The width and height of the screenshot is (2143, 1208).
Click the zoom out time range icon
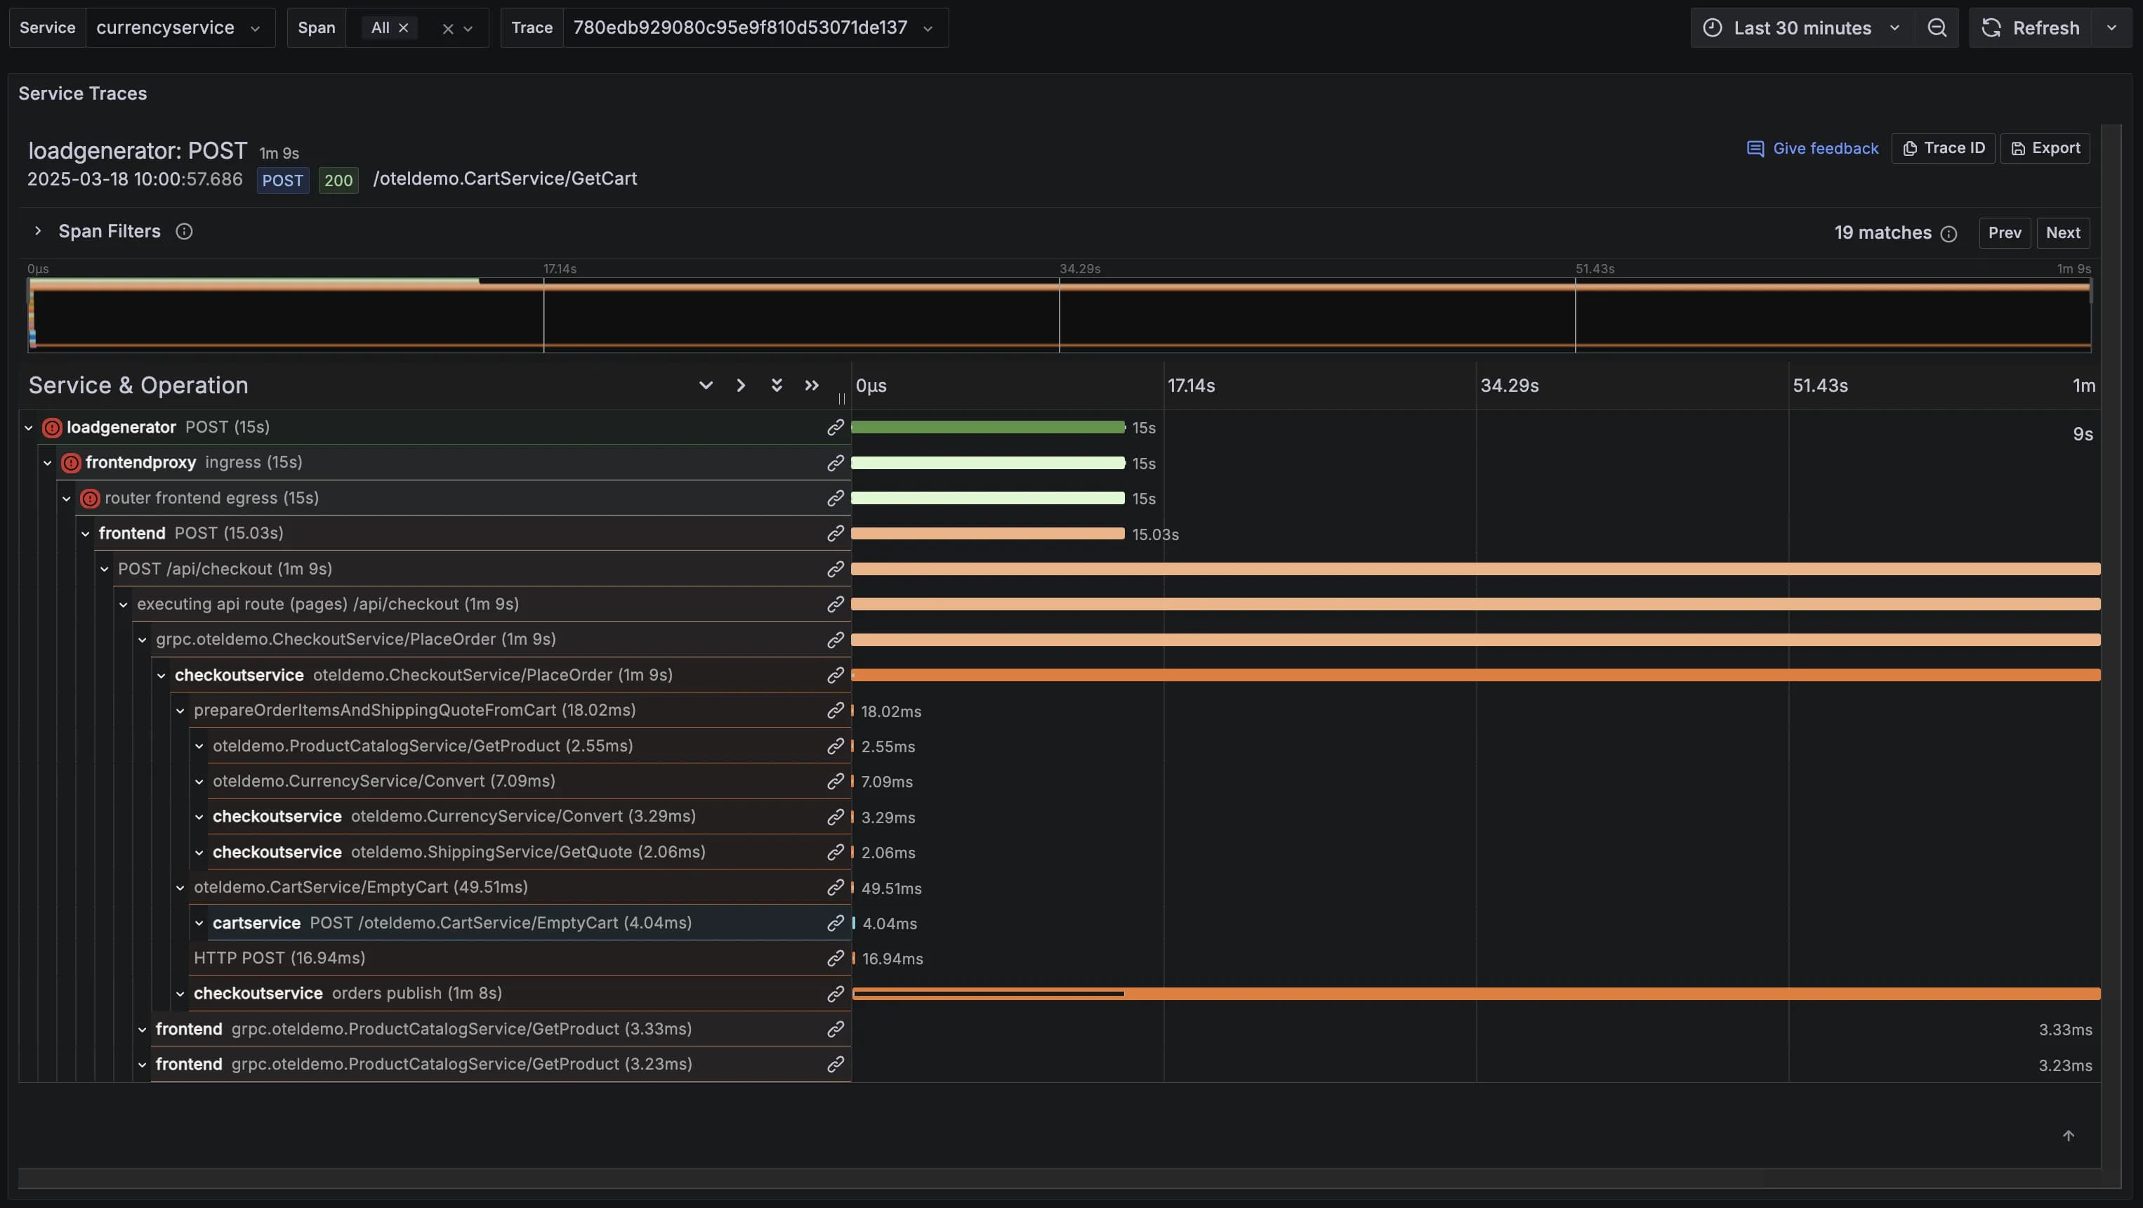coord(1937,28)
